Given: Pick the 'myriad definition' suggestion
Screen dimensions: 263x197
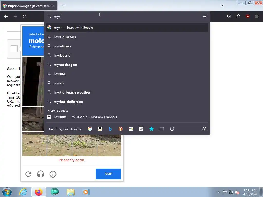Looking at the screenshot, I should point(127,102).
